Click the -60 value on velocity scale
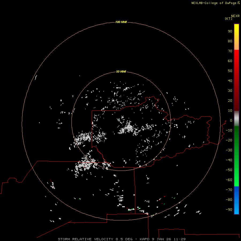 [229, 180]
